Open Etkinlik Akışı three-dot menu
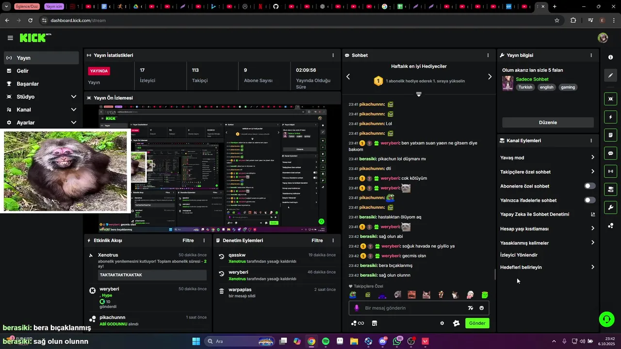 [x=204, y=240]
